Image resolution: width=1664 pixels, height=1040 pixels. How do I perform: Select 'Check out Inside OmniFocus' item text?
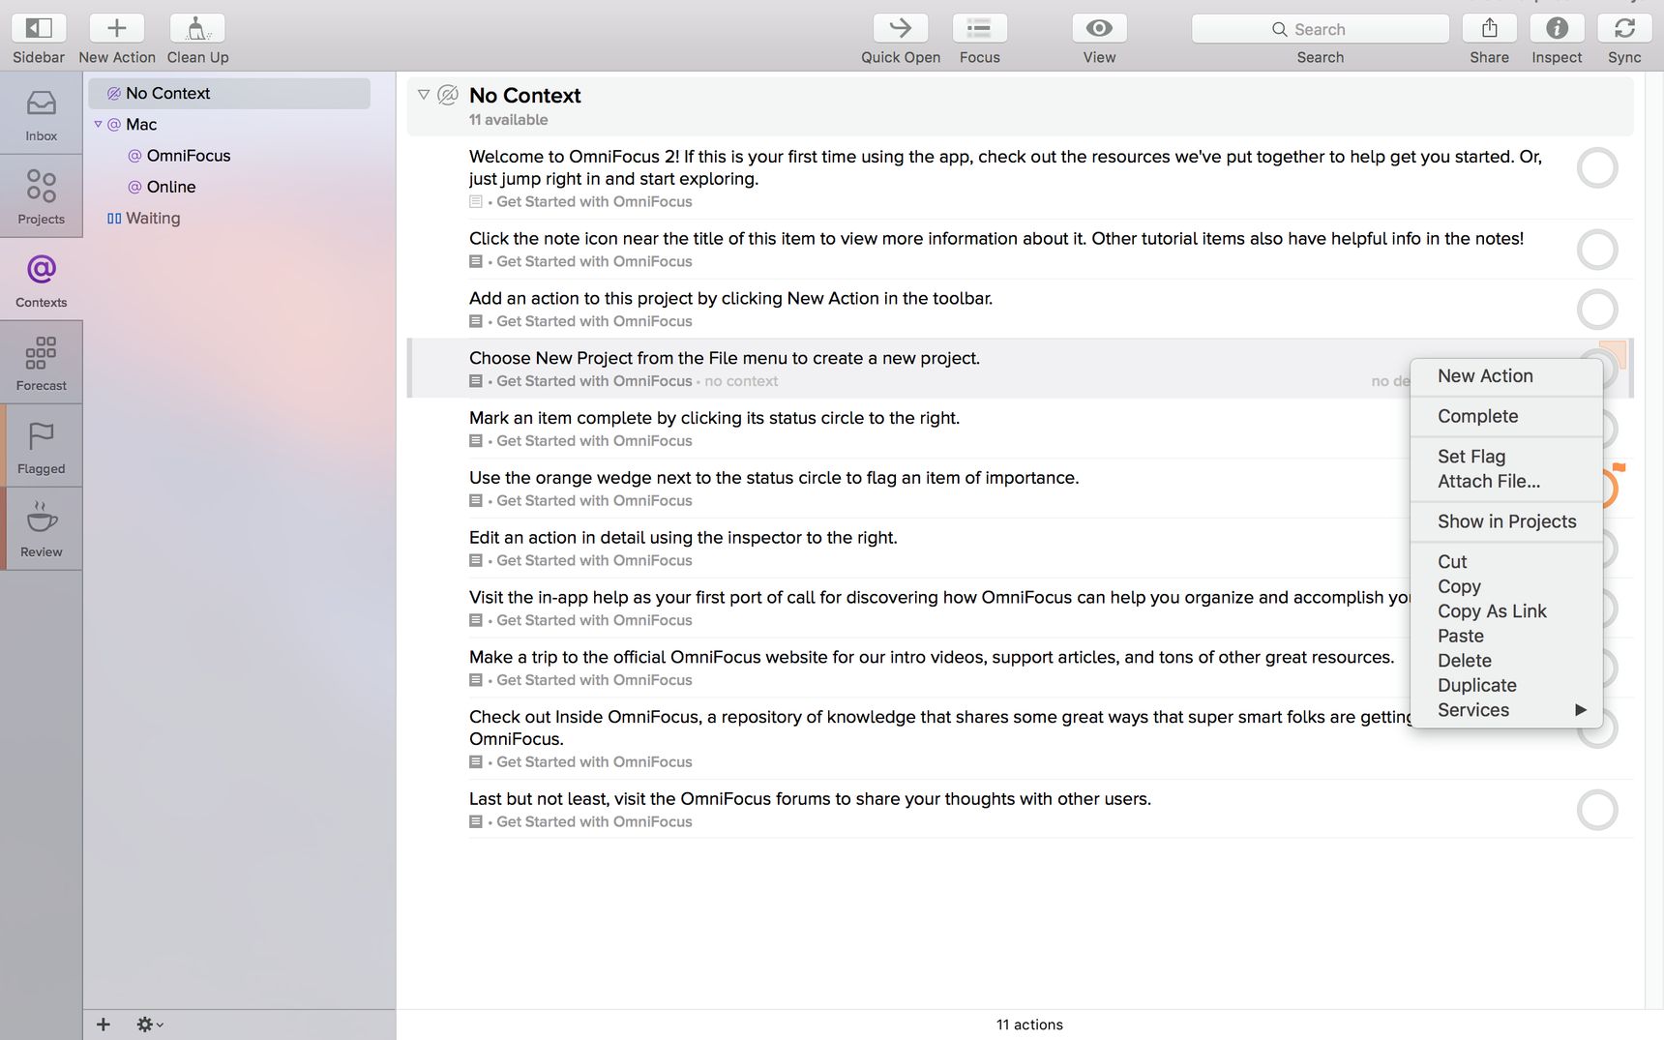pos(940,728)
